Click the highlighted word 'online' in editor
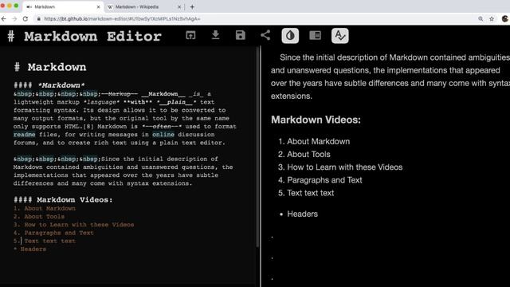Screen dimensions: 510x287 (x=163, y=135)
